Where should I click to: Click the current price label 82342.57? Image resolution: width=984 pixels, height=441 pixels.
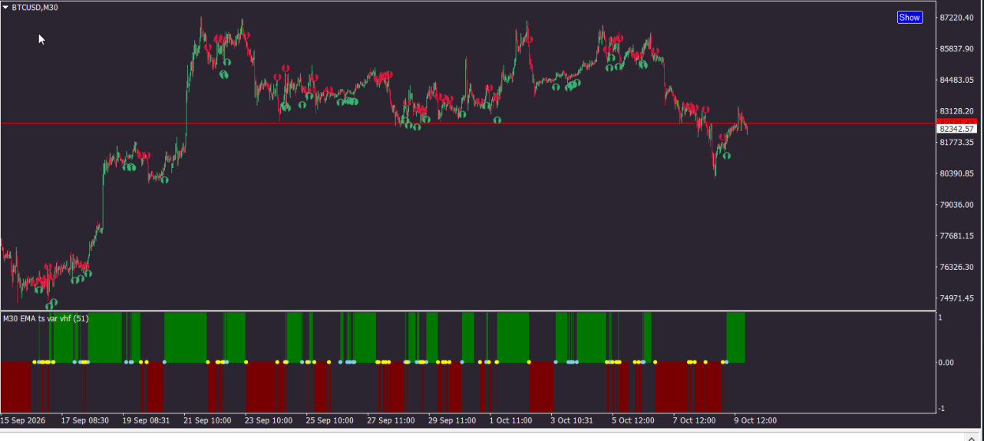coord(957,129)
